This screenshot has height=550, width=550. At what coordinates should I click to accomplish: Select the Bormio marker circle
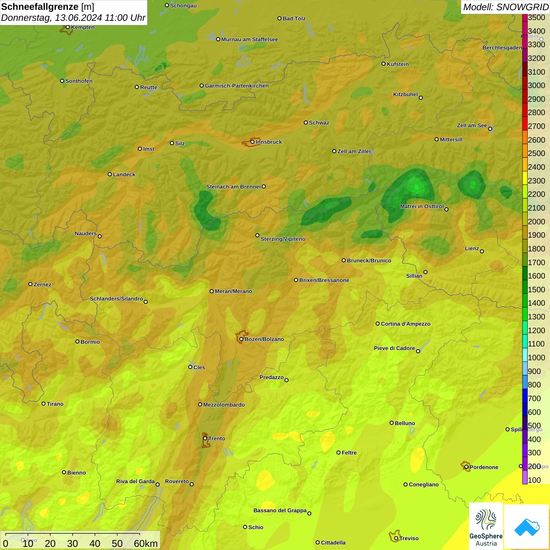click(x=77, y=341)
